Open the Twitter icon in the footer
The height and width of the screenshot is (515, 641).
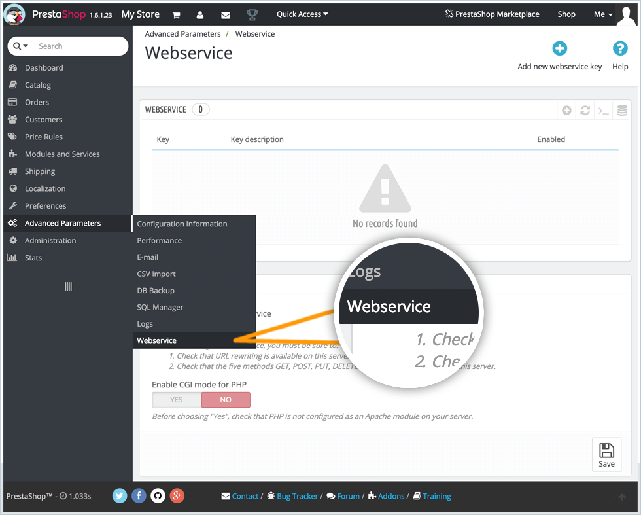point(119,496)
